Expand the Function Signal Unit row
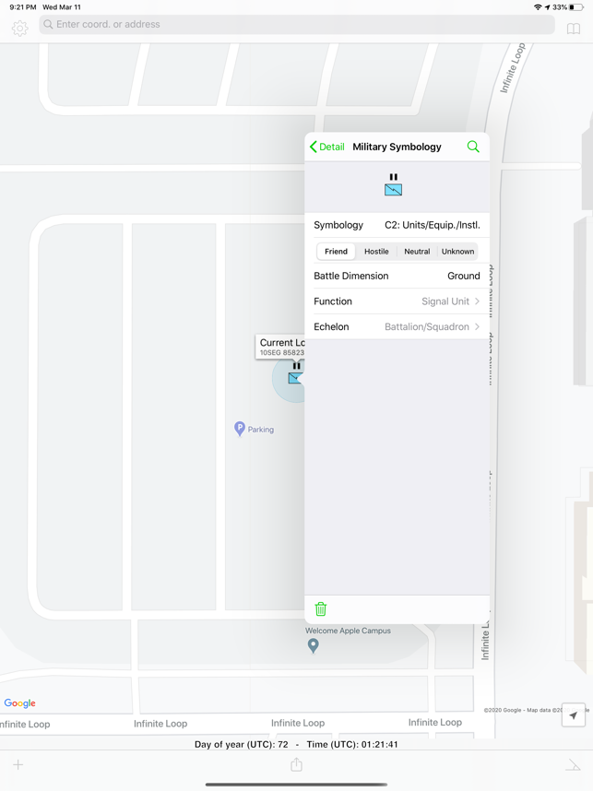The height and width of the screenshot is (791, 593). click(397, 301)
